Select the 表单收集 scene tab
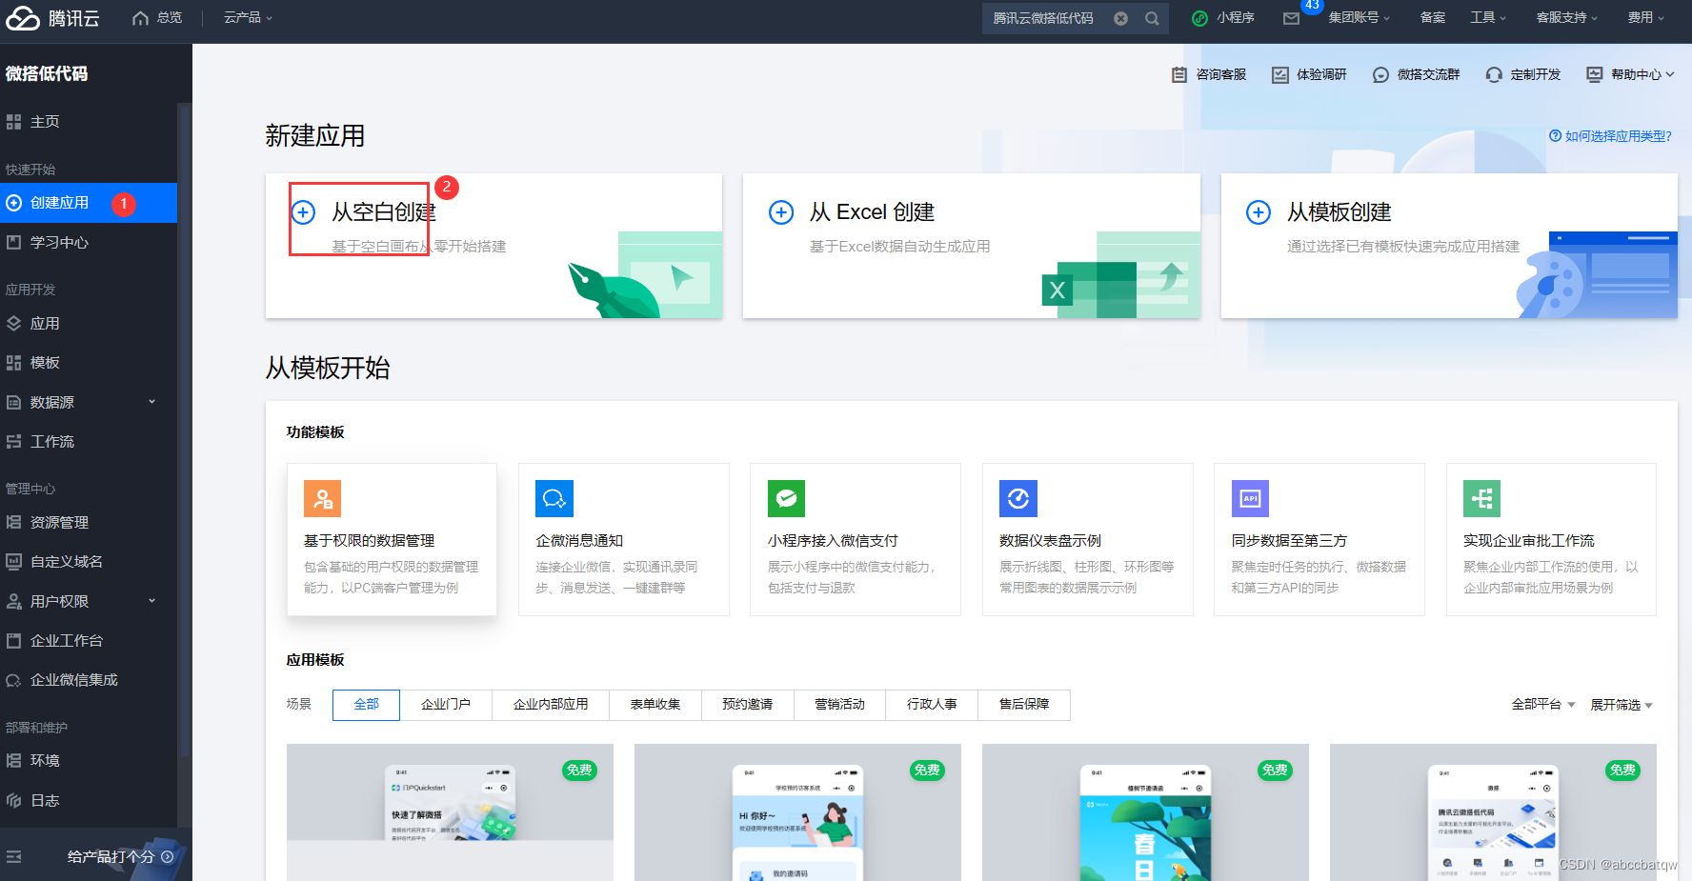 click(655, 705)
